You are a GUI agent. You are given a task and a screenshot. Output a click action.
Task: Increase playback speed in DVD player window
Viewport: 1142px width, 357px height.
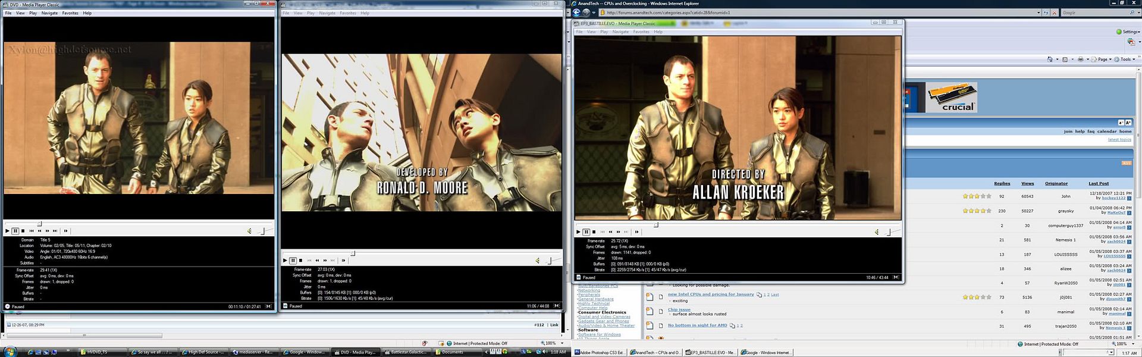[47, 231]
